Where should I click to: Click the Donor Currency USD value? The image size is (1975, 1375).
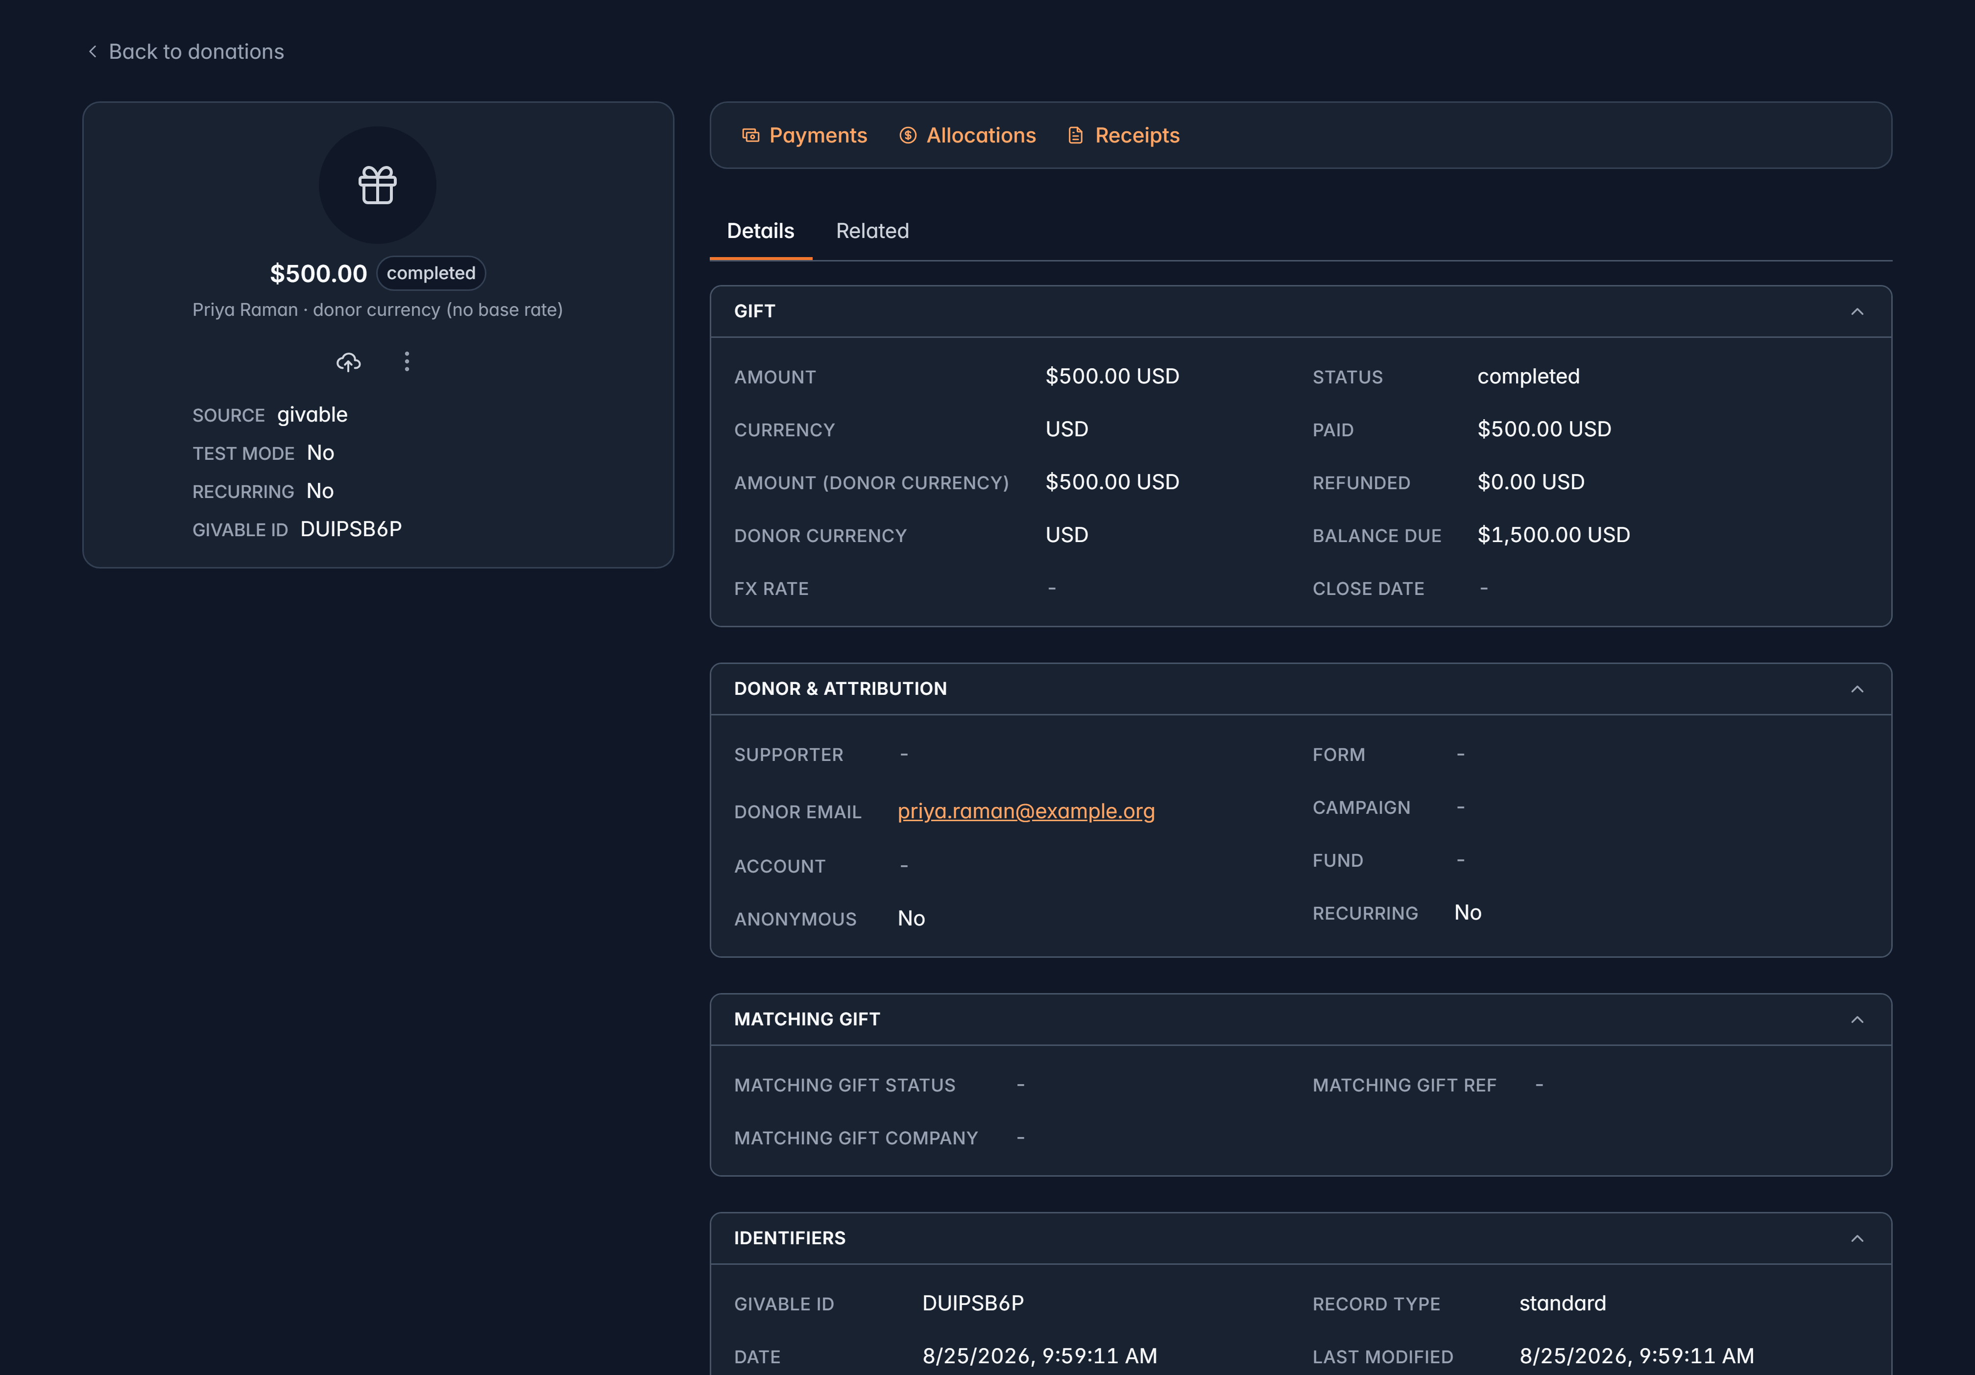[x=1067, y=536]
